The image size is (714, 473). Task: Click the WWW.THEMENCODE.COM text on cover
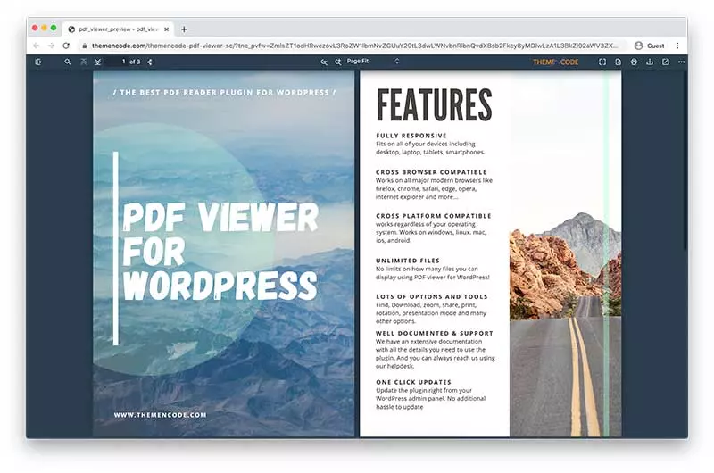(x=160, y=415)
